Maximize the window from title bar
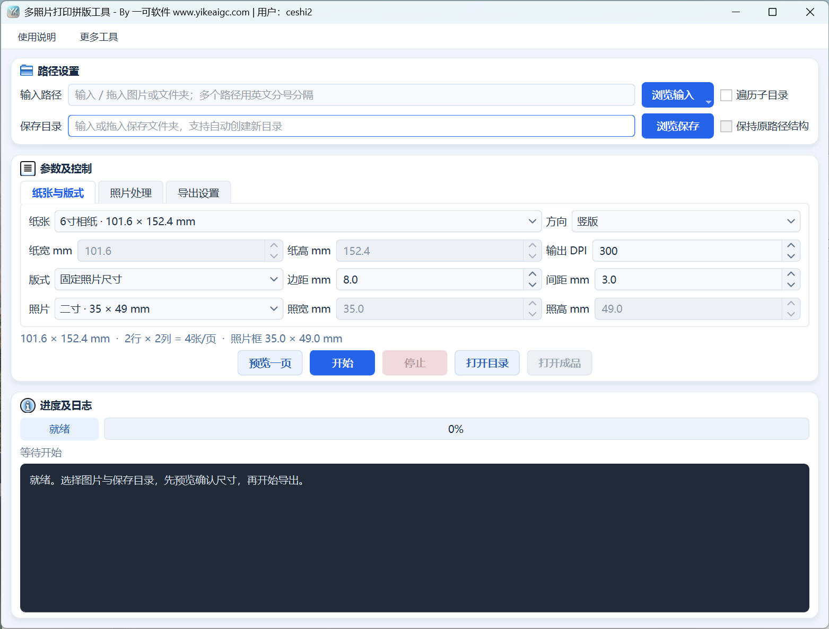829x629 pixels. (773, 12)
